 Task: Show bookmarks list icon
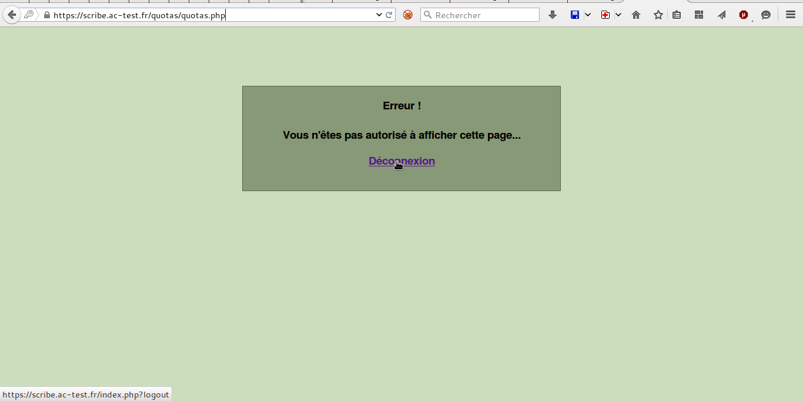pyautogui.click(x=677, y=15)
